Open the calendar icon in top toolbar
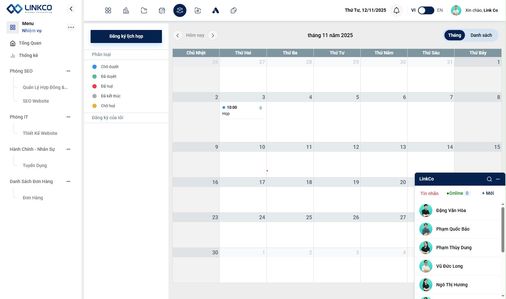The width and height of the screenshot is (506, 299). pos(162,10)
